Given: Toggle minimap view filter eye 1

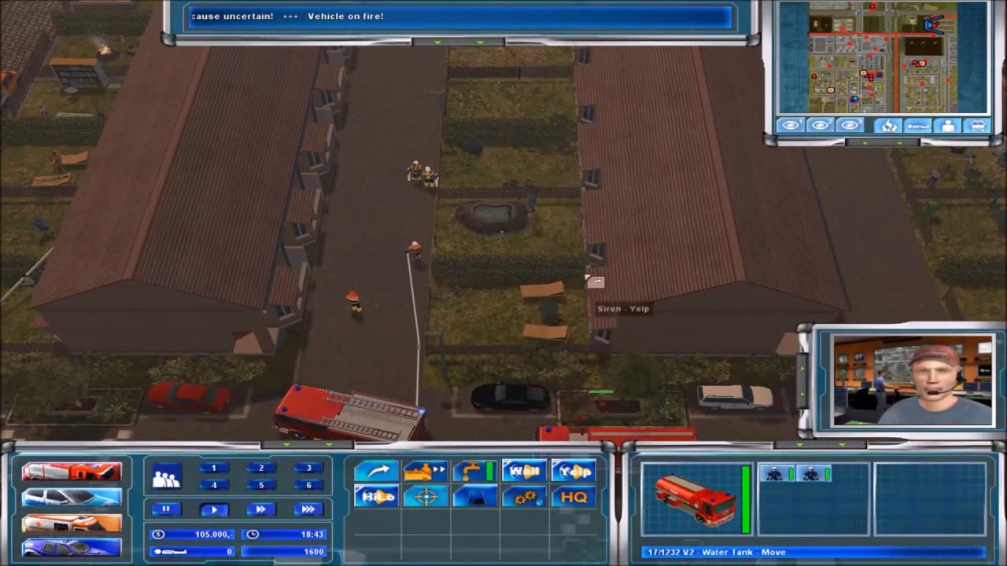Looking at the screenshot, I should click(791, 126).
